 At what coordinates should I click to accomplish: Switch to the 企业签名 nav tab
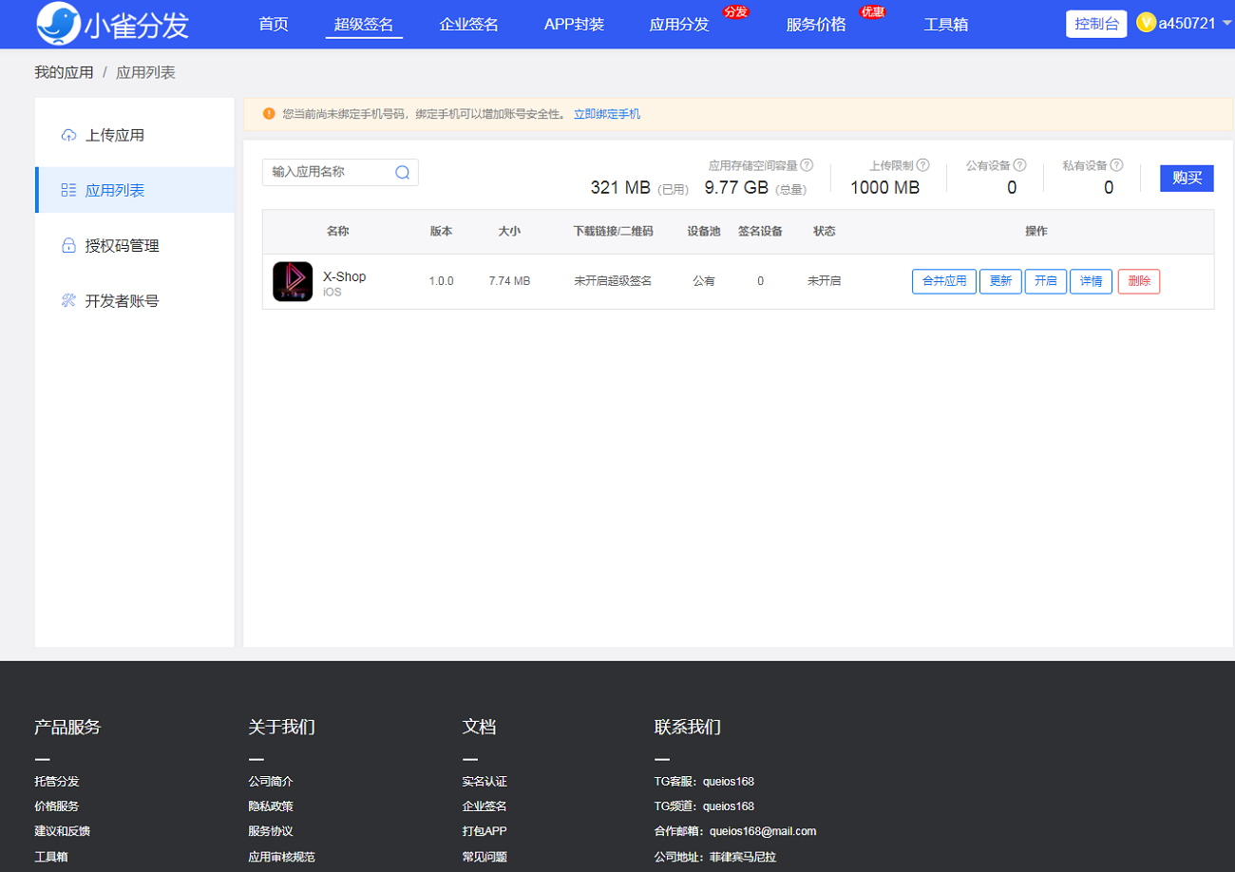coord(468,25)
